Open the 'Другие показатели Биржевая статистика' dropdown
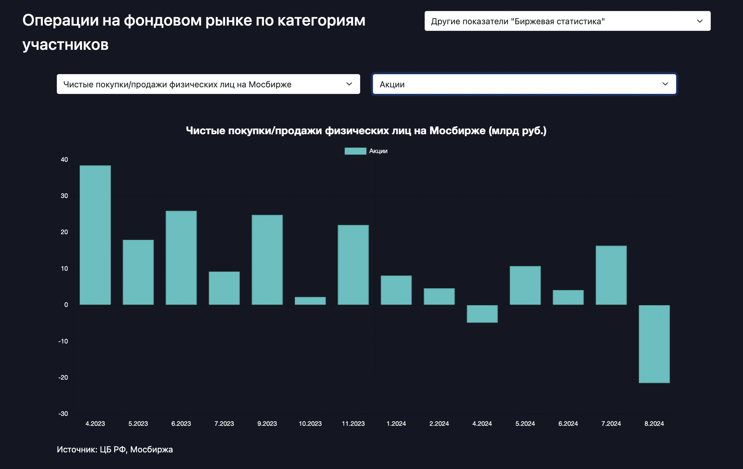This screenshot has height=469, width=743. click(567, 21)
